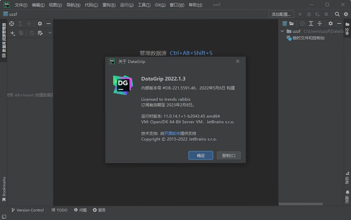Collapse the uzzf folder tree node

click(x=282, y=31)
